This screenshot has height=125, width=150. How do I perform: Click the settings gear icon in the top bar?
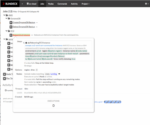(x=146, y=4)
